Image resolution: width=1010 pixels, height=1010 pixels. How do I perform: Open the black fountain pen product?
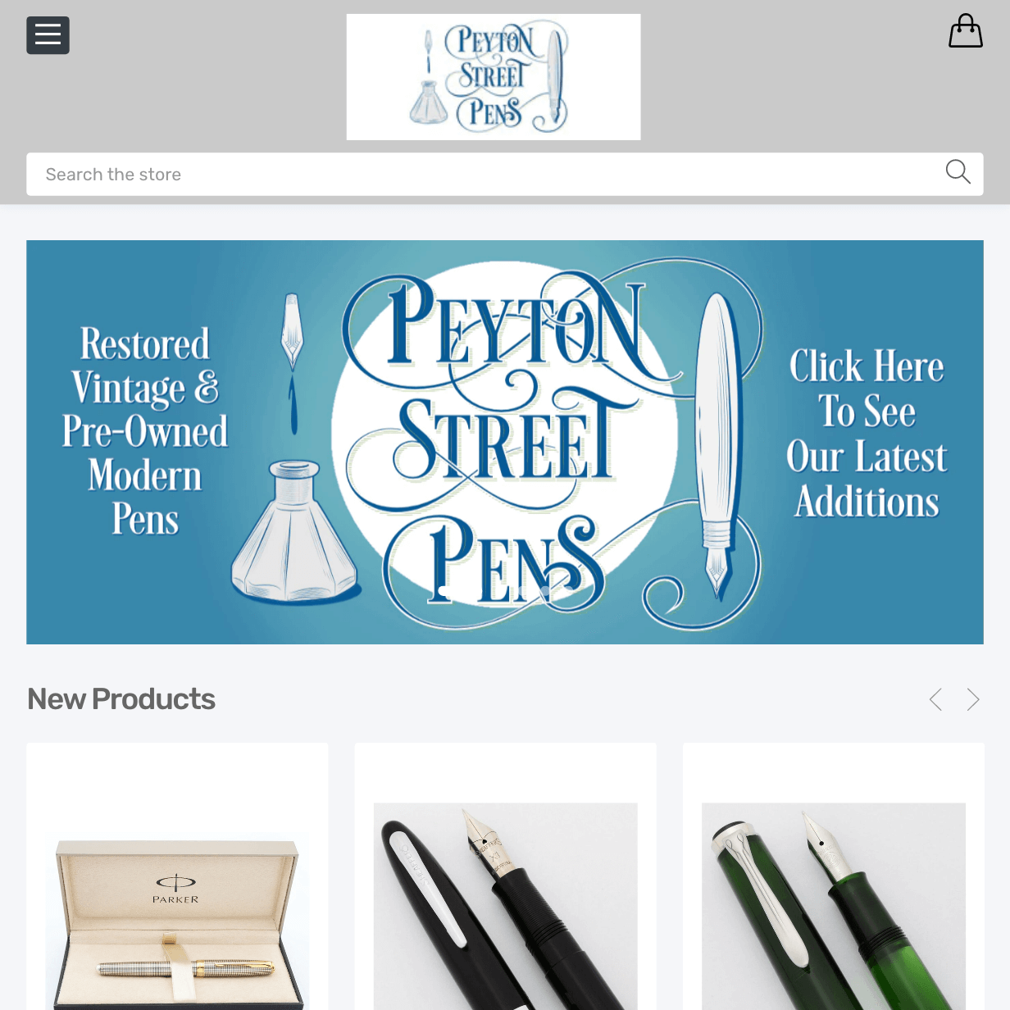(505, 878)
